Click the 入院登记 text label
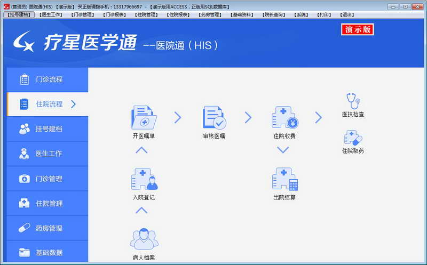The height and width of the screenshot is (265, 427). [144, 197]
